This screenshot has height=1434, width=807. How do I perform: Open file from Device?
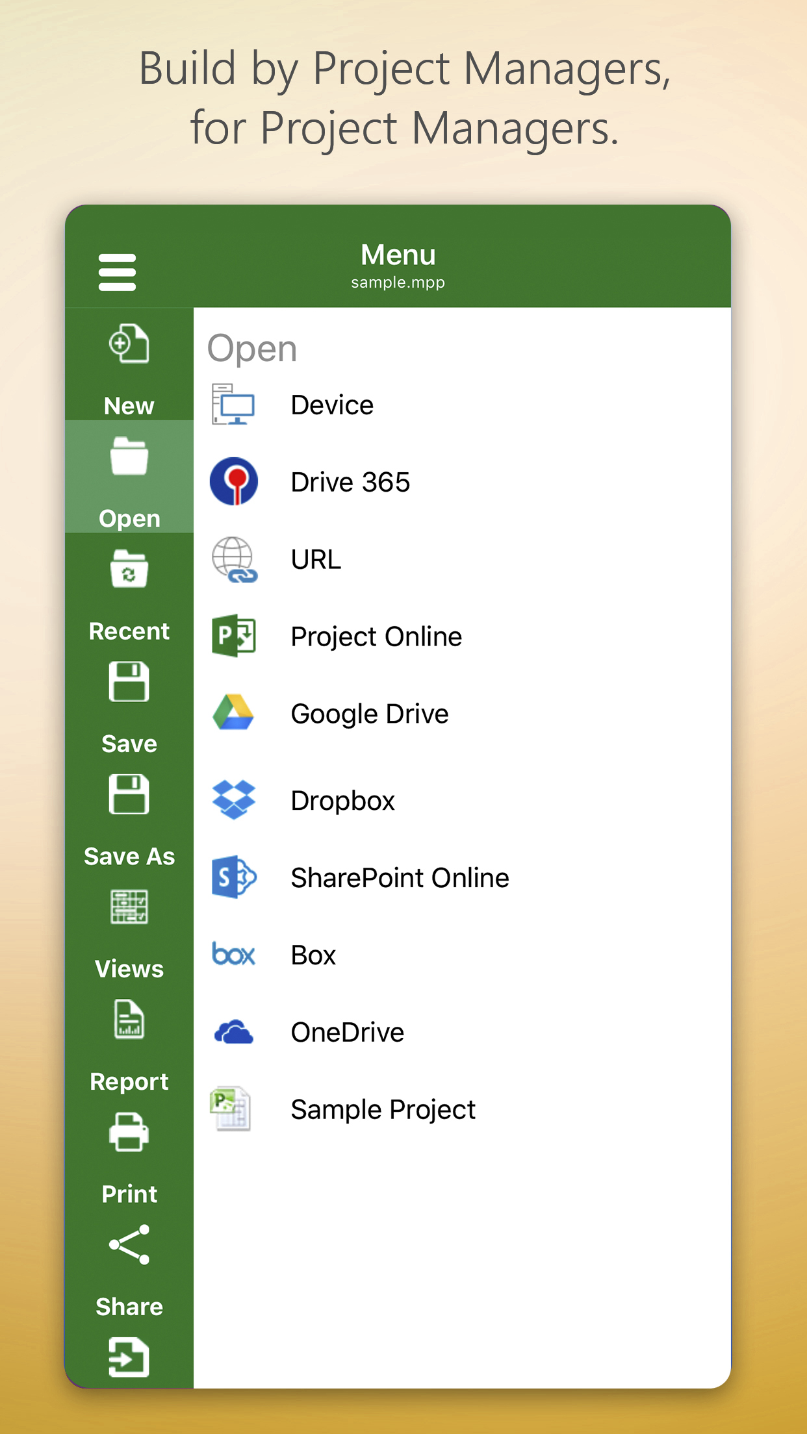coord(331,405)
